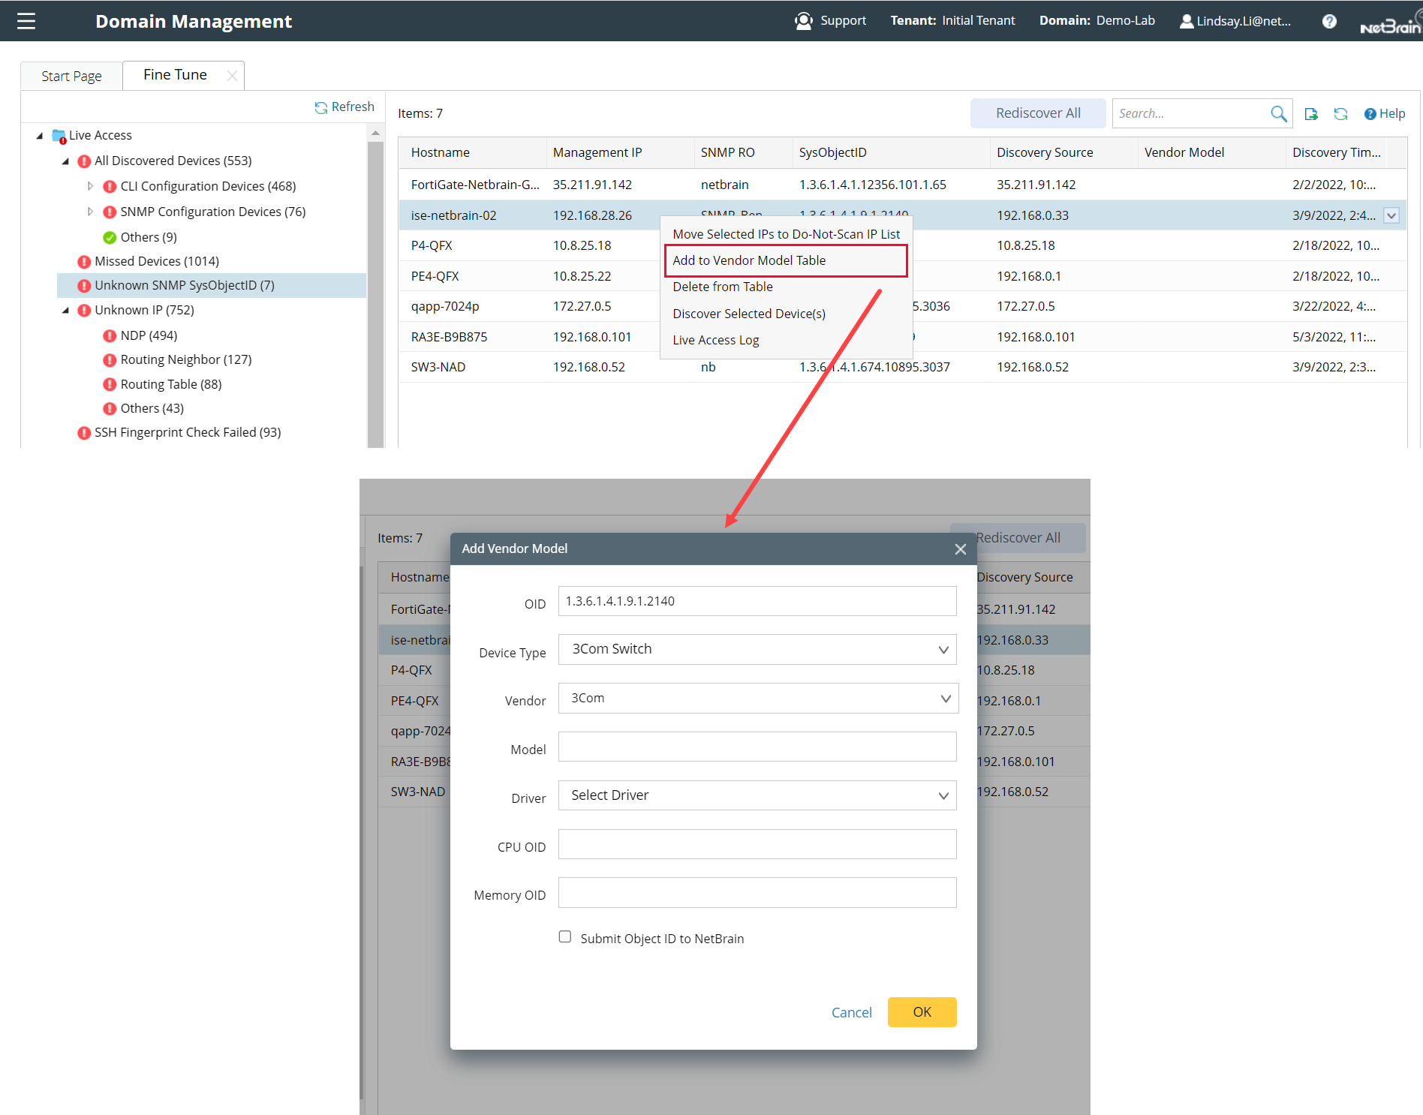Open the hamburger menu icon
Viewport: 1423px width, 1115px height.
click(x=26, y=21)
